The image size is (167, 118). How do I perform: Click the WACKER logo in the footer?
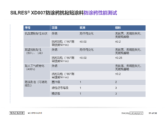click(x=17, y=113)
